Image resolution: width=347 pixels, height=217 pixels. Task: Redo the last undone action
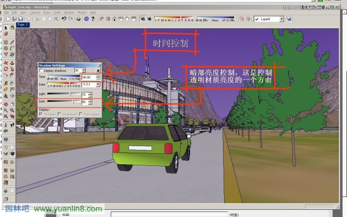click(71, 19)
